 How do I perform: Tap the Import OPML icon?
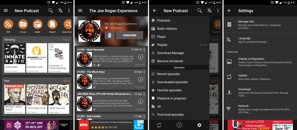click(x=52, y=24)
